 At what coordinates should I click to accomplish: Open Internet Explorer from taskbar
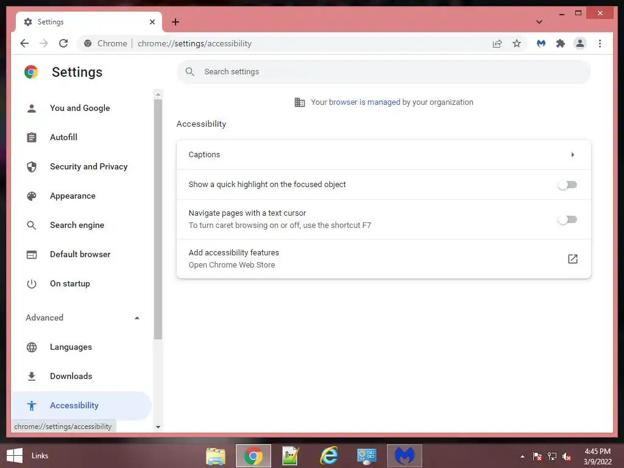click(x=329, y=456)
